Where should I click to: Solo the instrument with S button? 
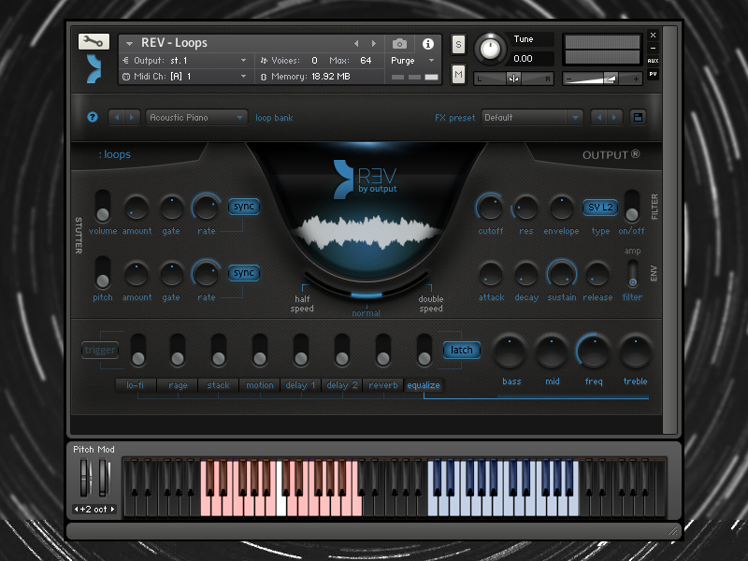coord(458,45)
